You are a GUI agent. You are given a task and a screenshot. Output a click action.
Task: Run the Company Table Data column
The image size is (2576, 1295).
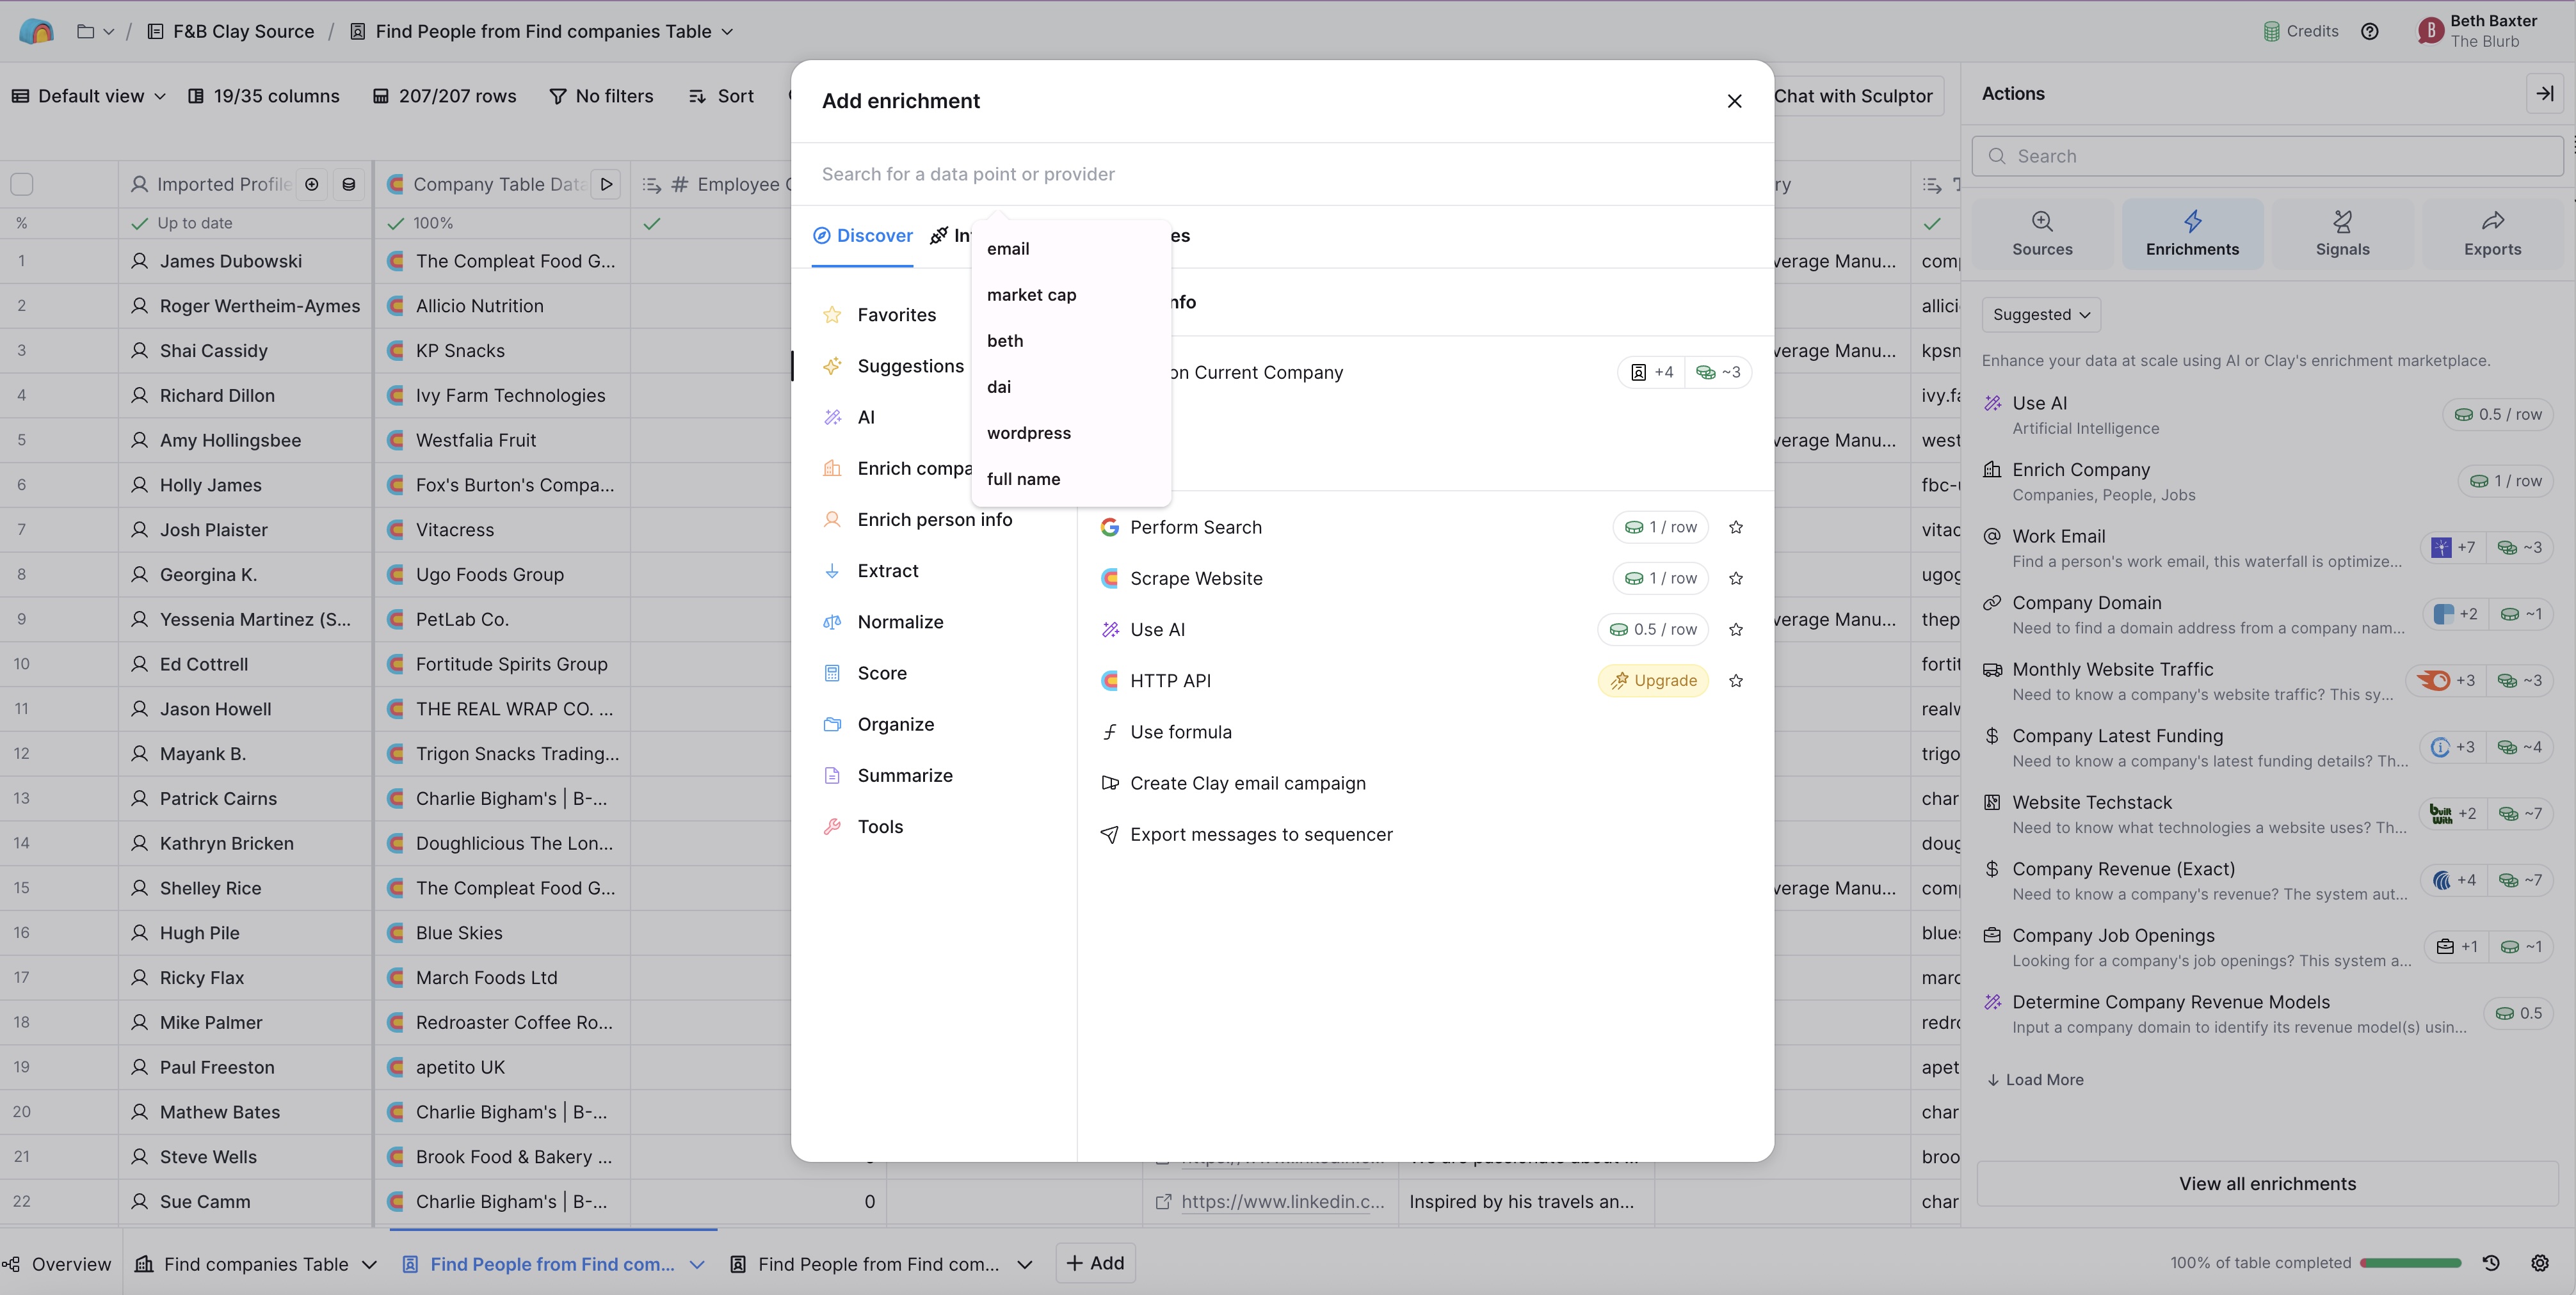(606, 184)
